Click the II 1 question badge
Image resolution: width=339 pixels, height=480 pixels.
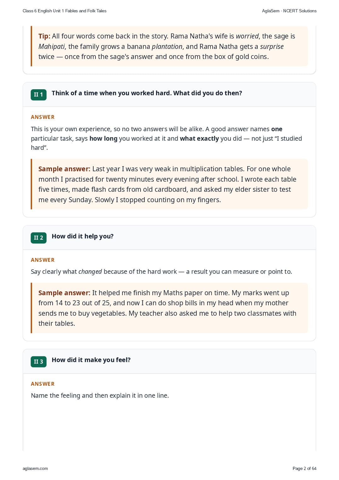[x=38, y=95]
